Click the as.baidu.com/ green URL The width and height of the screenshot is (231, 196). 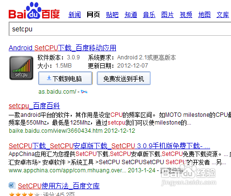pos(57,92)
